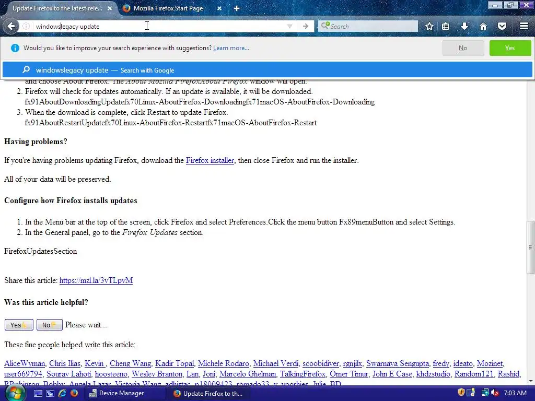Open the mzl.la share article link
This screenshot has height=401, width=535.
(x=96, y=280)
